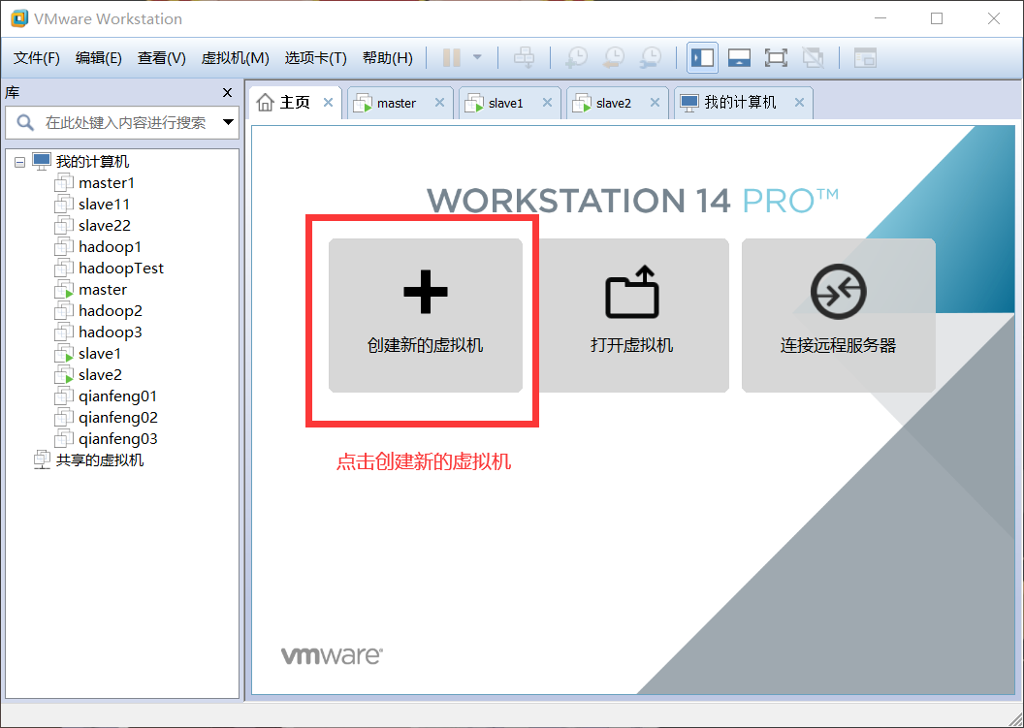Select qianfeng03 in the library tree
This screenshot has height=728, width=1024.
[118, 439]
